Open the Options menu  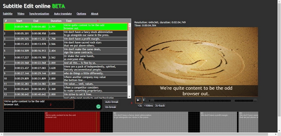tap(81, 13)
